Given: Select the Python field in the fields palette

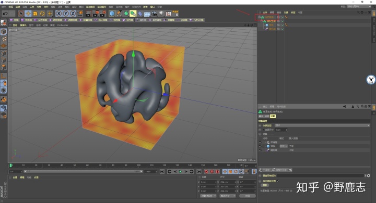Looking at the screenshot, I should coord(196,20).
